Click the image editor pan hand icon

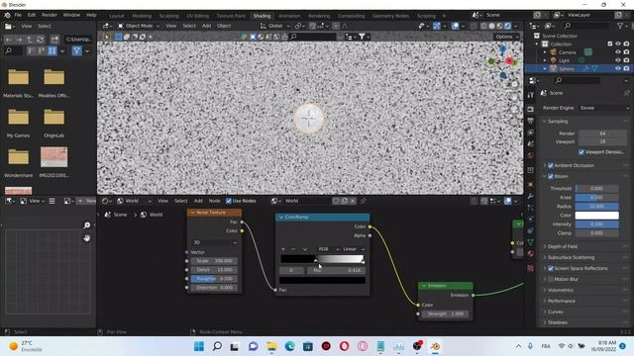coord(87,238)
